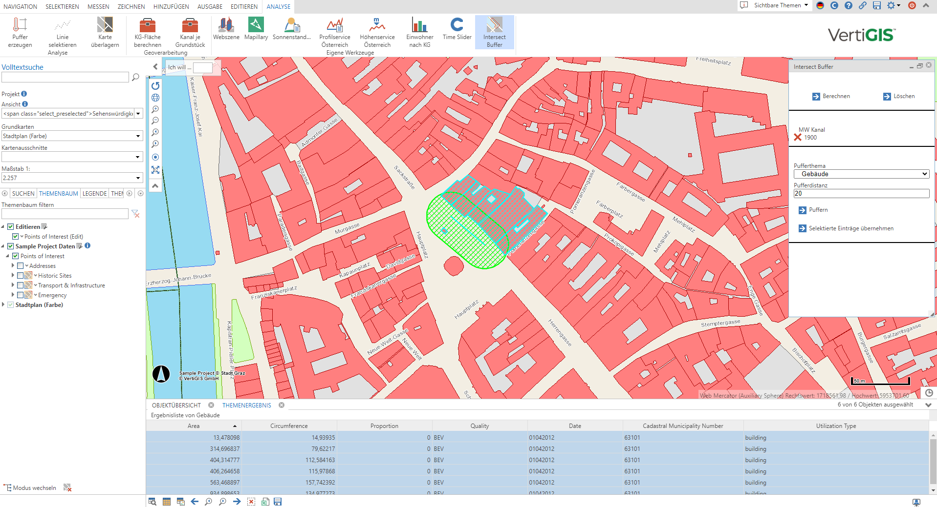Launch the Time Slider tool

click(457, 25)
